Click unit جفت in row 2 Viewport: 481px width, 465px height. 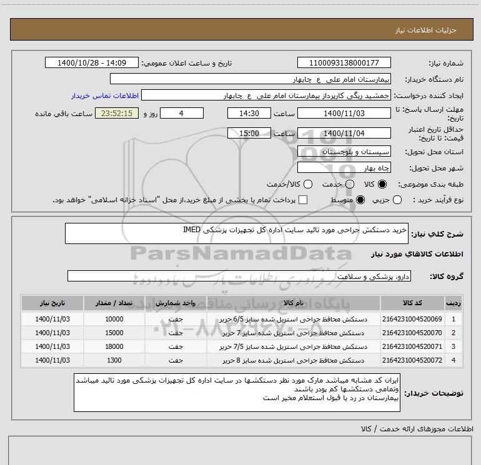(176, 333)
